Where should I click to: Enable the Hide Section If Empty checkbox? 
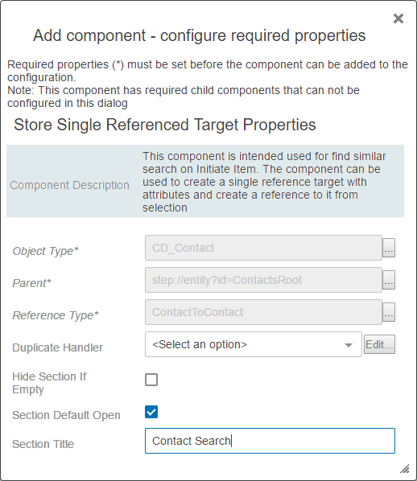[151, 380]
